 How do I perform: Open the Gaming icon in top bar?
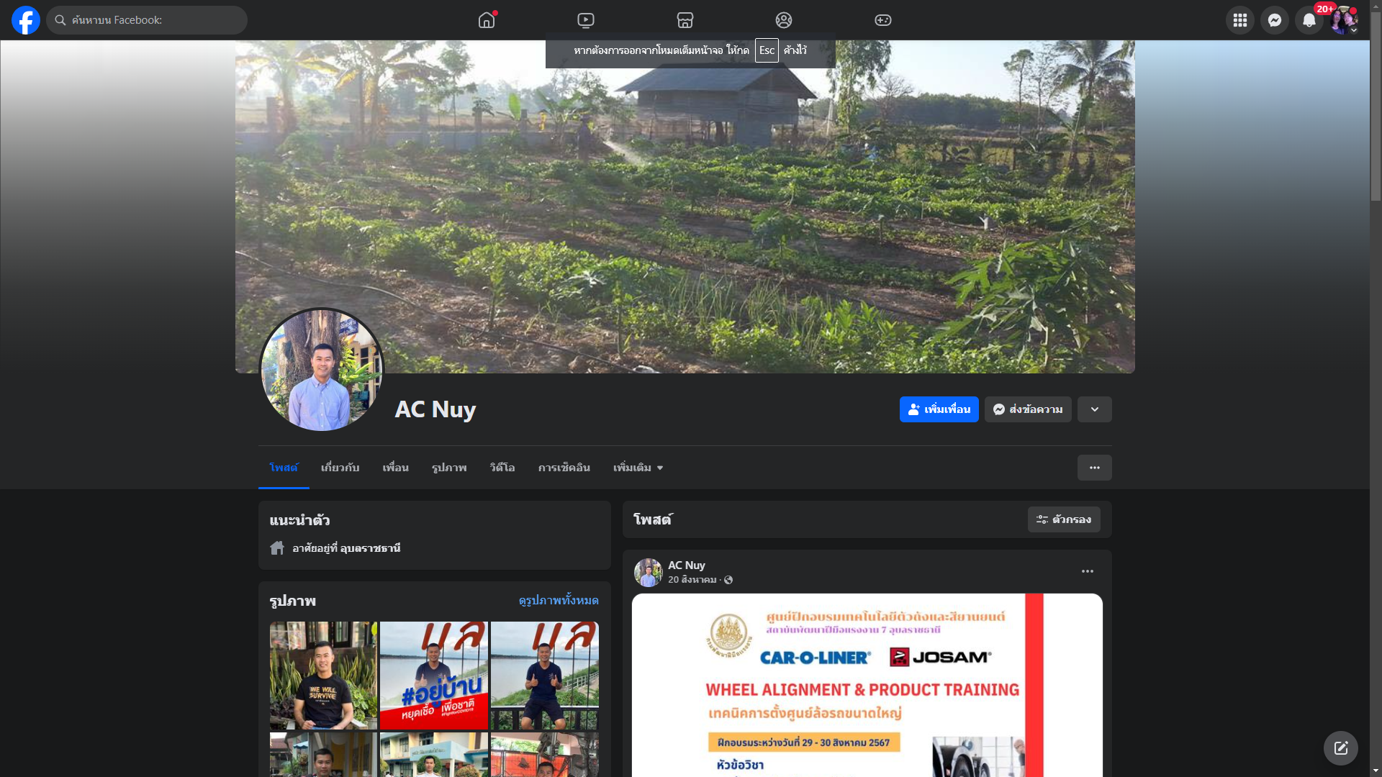click(883, 20)
